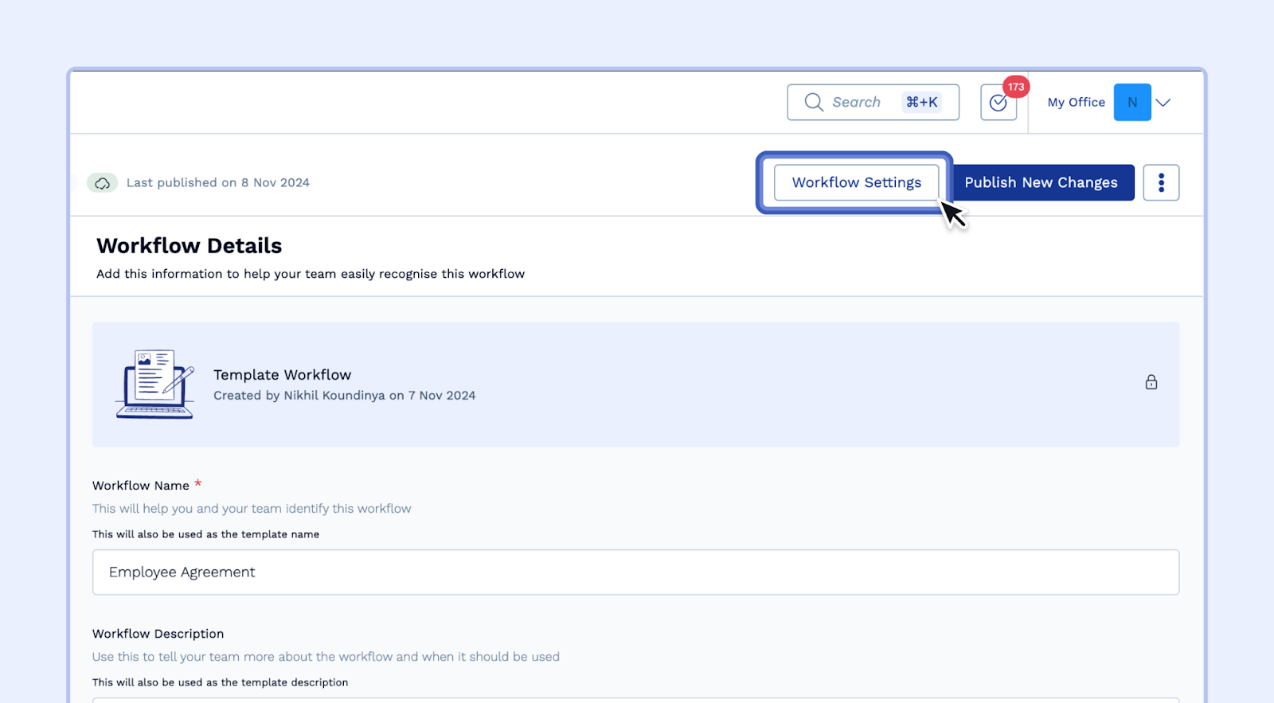Click 'This will also be used as the template name'

click(205, 534)
